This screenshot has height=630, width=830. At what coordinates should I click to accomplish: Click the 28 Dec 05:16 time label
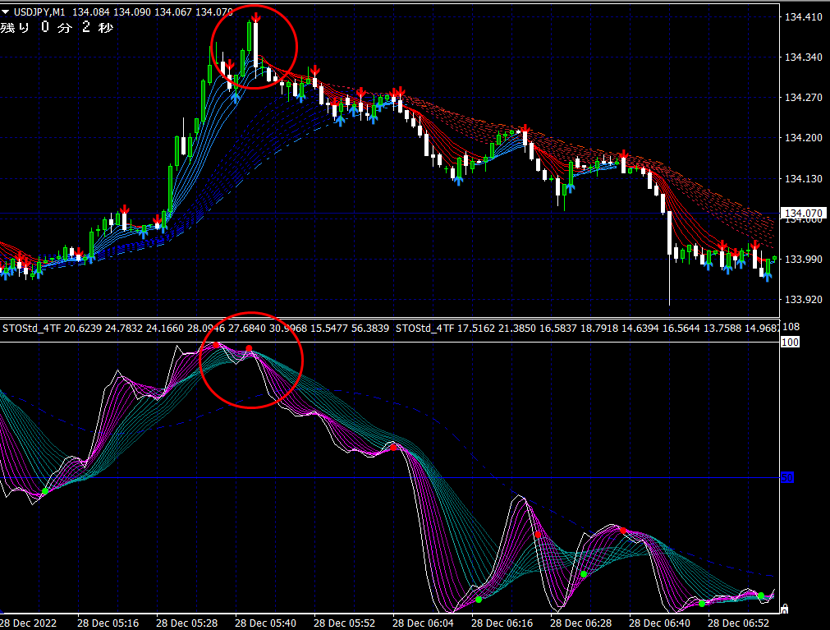tap(108, 623)
